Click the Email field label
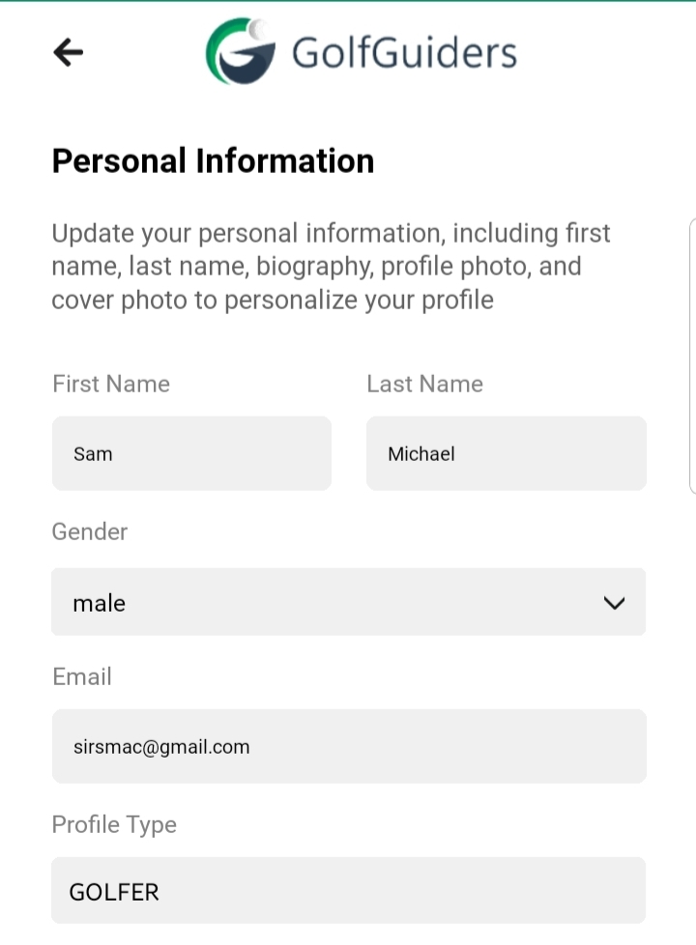 82,676
